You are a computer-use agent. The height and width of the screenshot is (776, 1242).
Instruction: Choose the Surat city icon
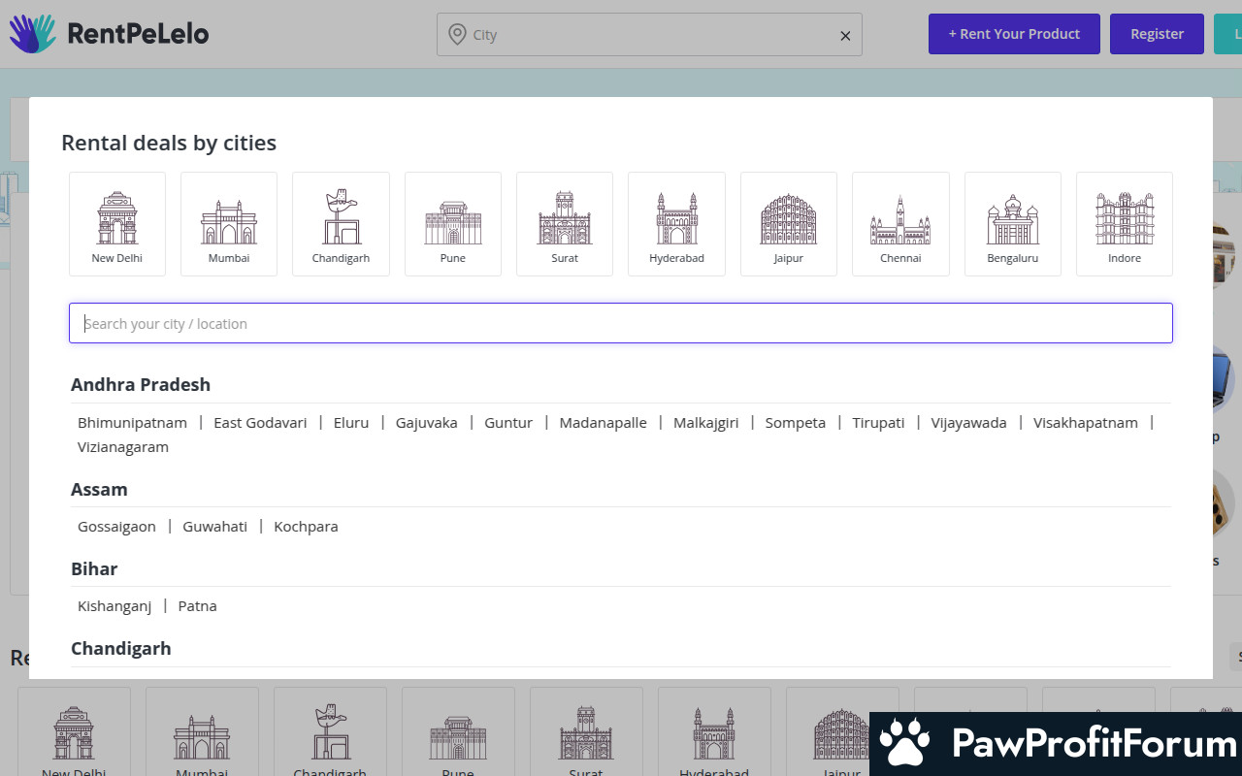(x=565, y=224)
